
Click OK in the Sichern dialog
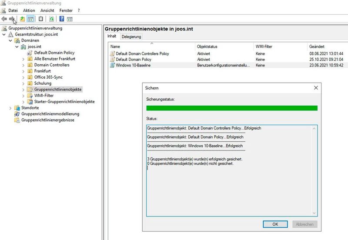pos(275,224)
